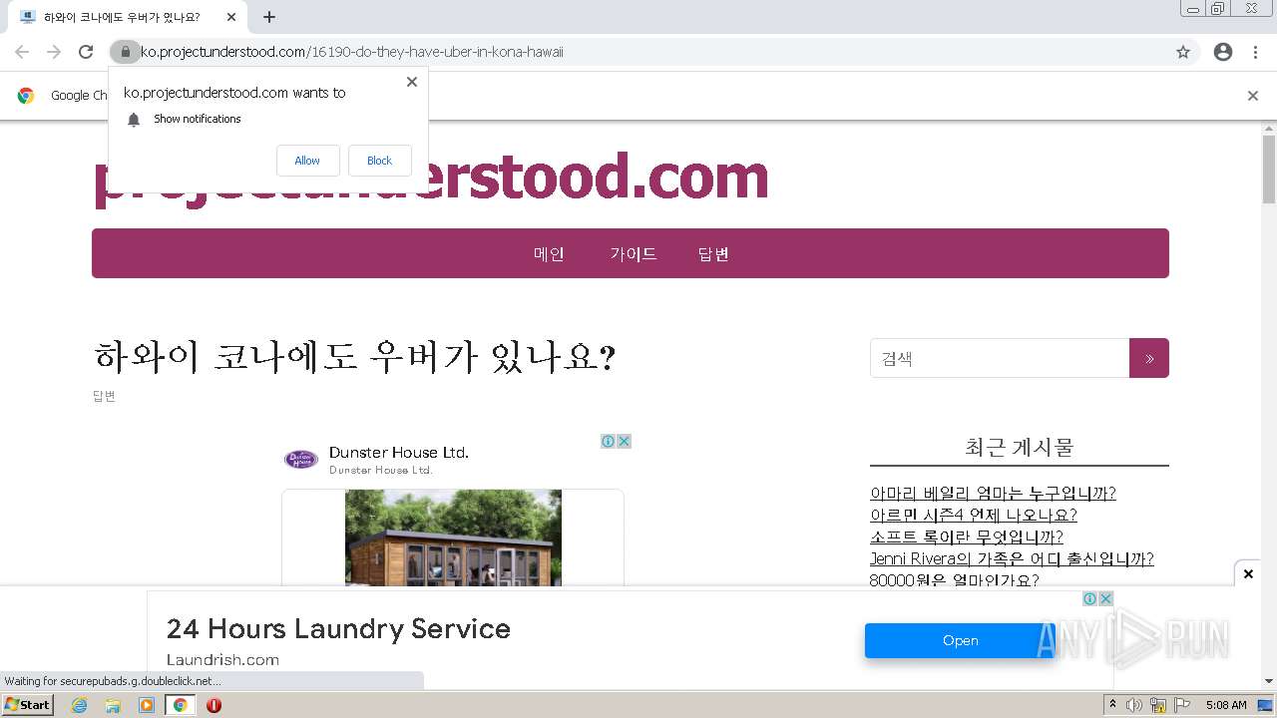Open a new browser tab
This screenshot has width=1277, height=718.
[x=268, y=17]
